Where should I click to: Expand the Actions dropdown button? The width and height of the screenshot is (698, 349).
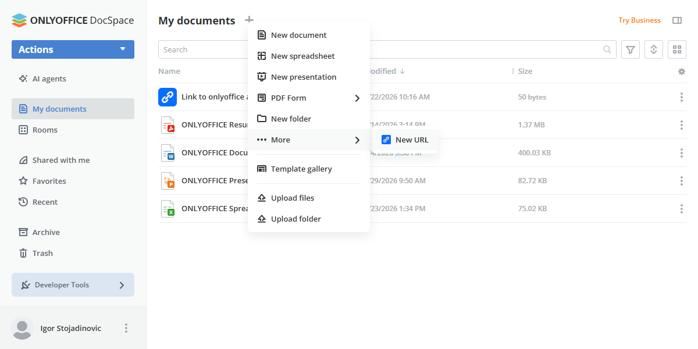pyautogui.click(x=73, y=49)
